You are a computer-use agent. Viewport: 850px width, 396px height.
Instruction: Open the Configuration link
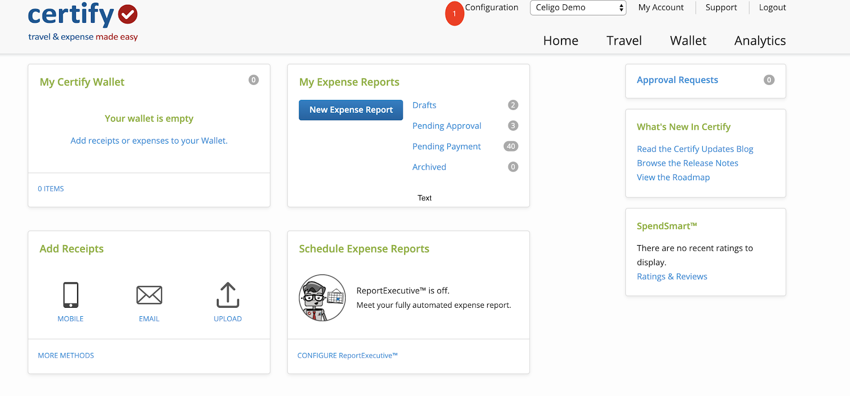pos(491,7)
